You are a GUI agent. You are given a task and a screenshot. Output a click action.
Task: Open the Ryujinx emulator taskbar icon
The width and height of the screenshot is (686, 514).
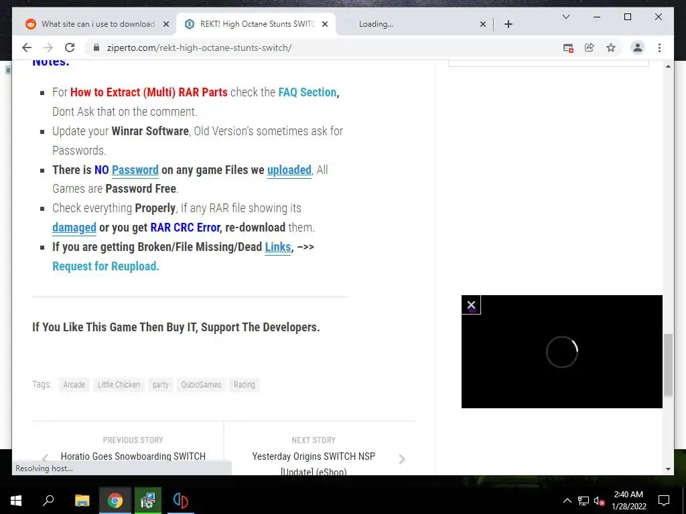(181, 501)
